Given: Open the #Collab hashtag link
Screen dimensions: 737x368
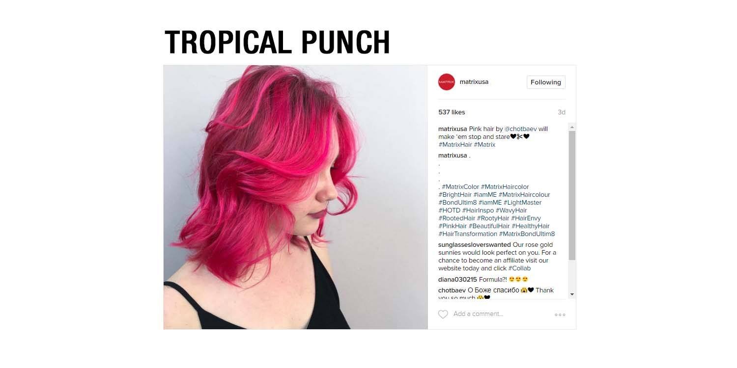Looking at the screenshot, I should (519, 268).
